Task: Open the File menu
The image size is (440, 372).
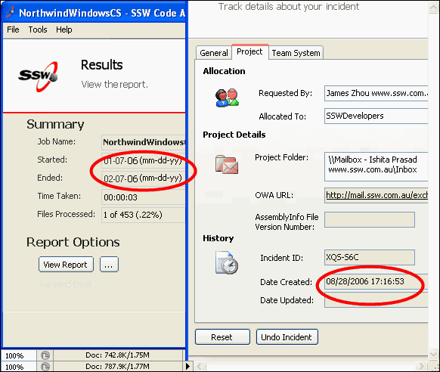Action: [13, 29]
